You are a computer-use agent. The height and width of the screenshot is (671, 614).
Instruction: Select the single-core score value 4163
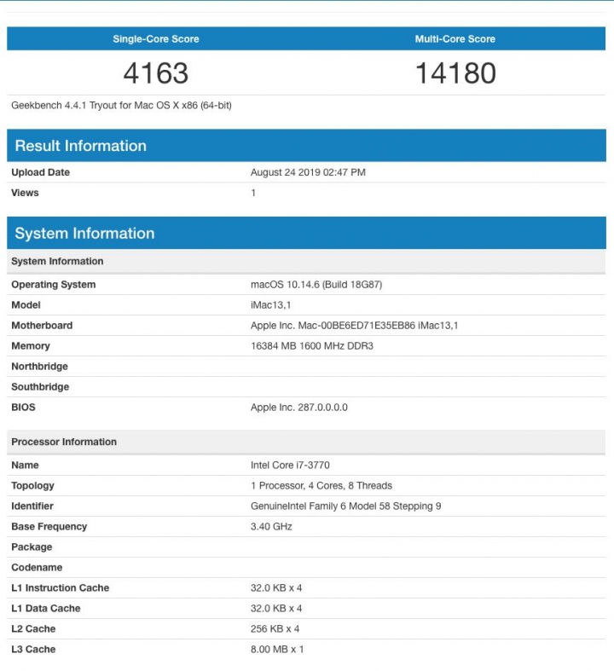(156, 72)
